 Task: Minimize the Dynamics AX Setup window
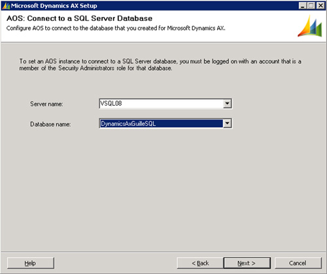click(x=302, y=6)
